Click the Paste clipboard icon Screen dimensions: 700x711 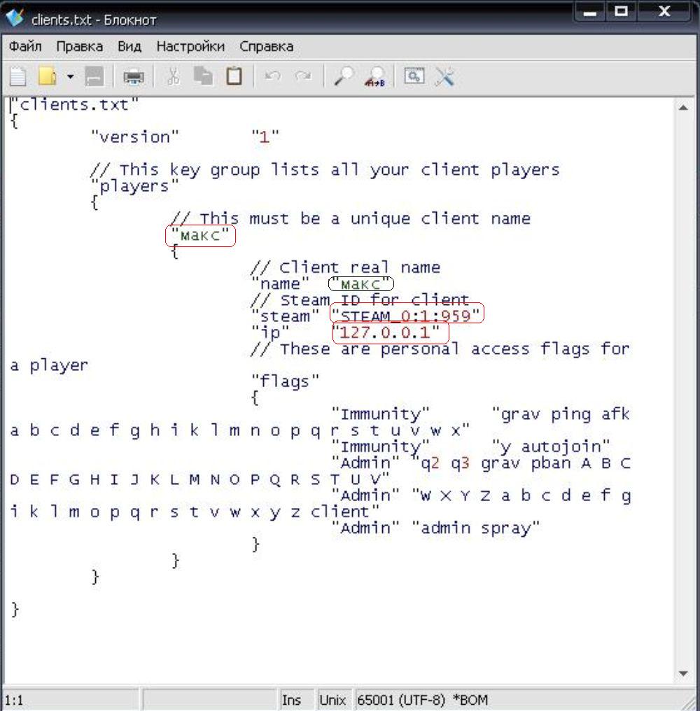[234, 76]
